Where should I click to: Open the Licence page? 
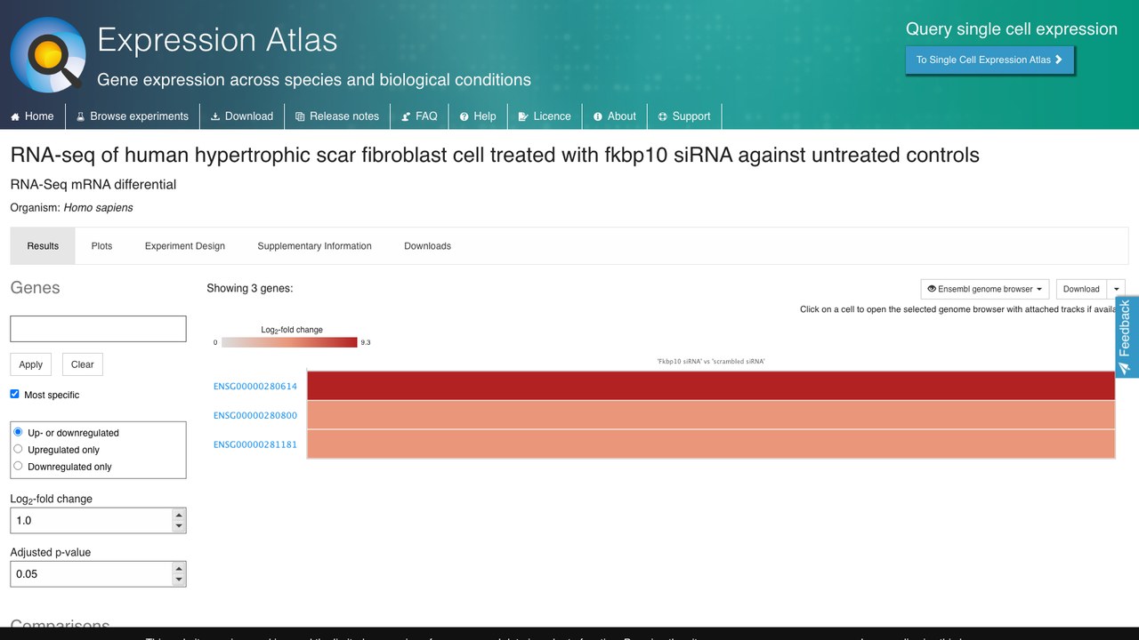[545, 116]
